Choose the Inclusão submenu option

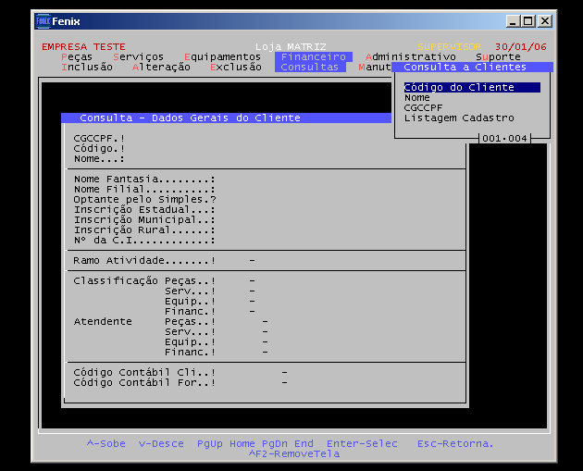[87, 67]
